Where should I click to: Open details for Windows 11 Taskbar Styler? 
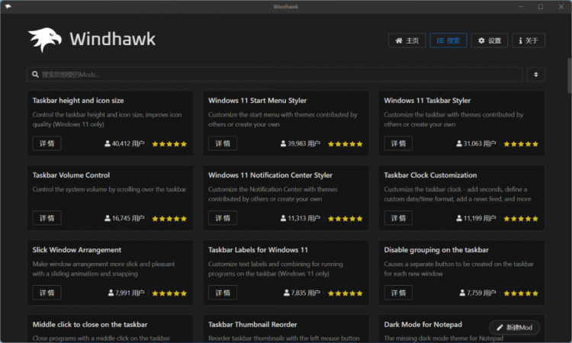pyautogui.click(x=398, y=143)
